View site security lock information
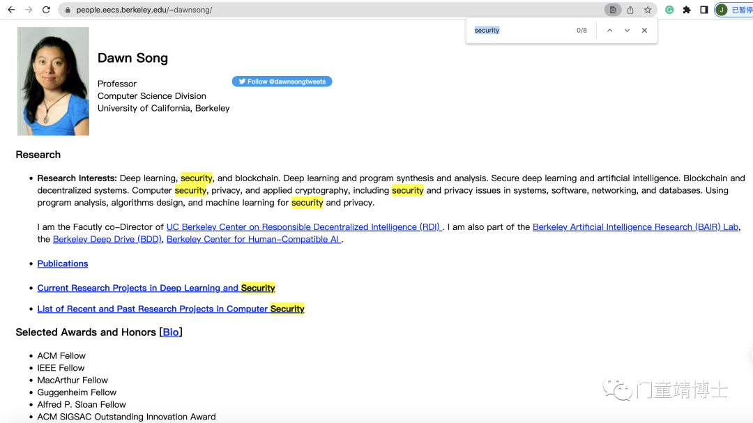This screenshot has width=753, height=423. tap(68, 10)
